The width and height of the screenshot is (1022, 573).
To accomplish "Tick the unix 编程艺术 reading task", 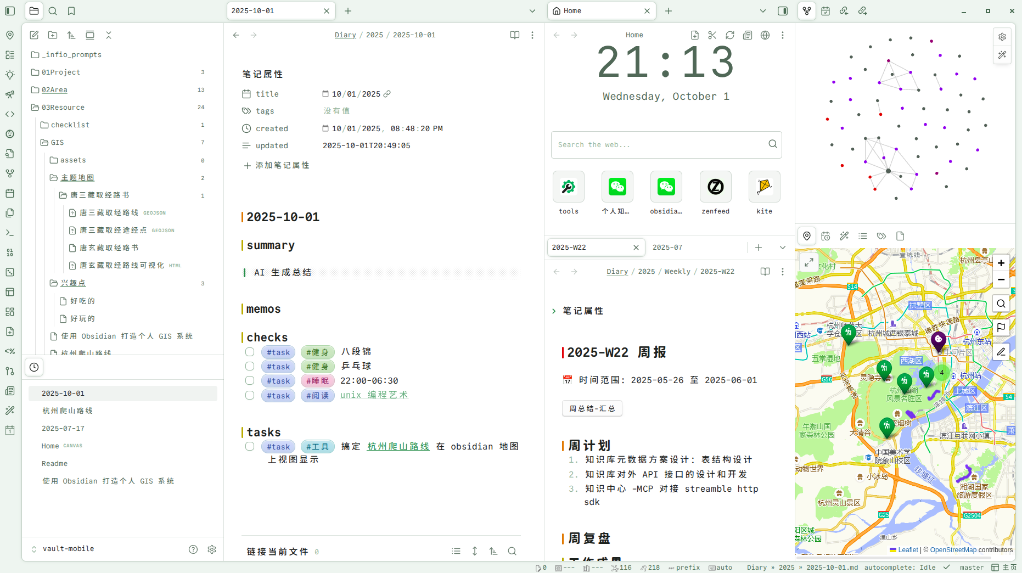I will click(x=250, y=395).
